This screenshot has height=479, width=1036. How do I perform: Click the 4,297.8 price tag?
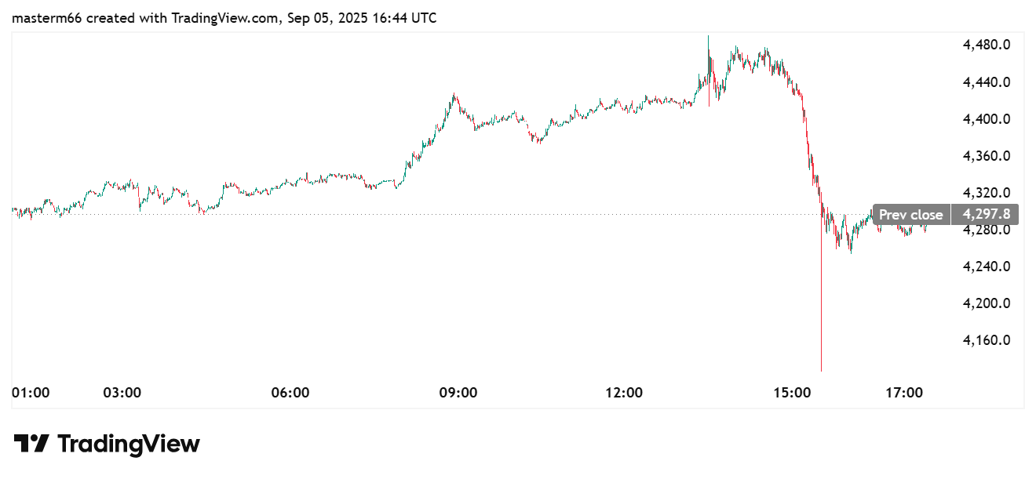(985, 215)
